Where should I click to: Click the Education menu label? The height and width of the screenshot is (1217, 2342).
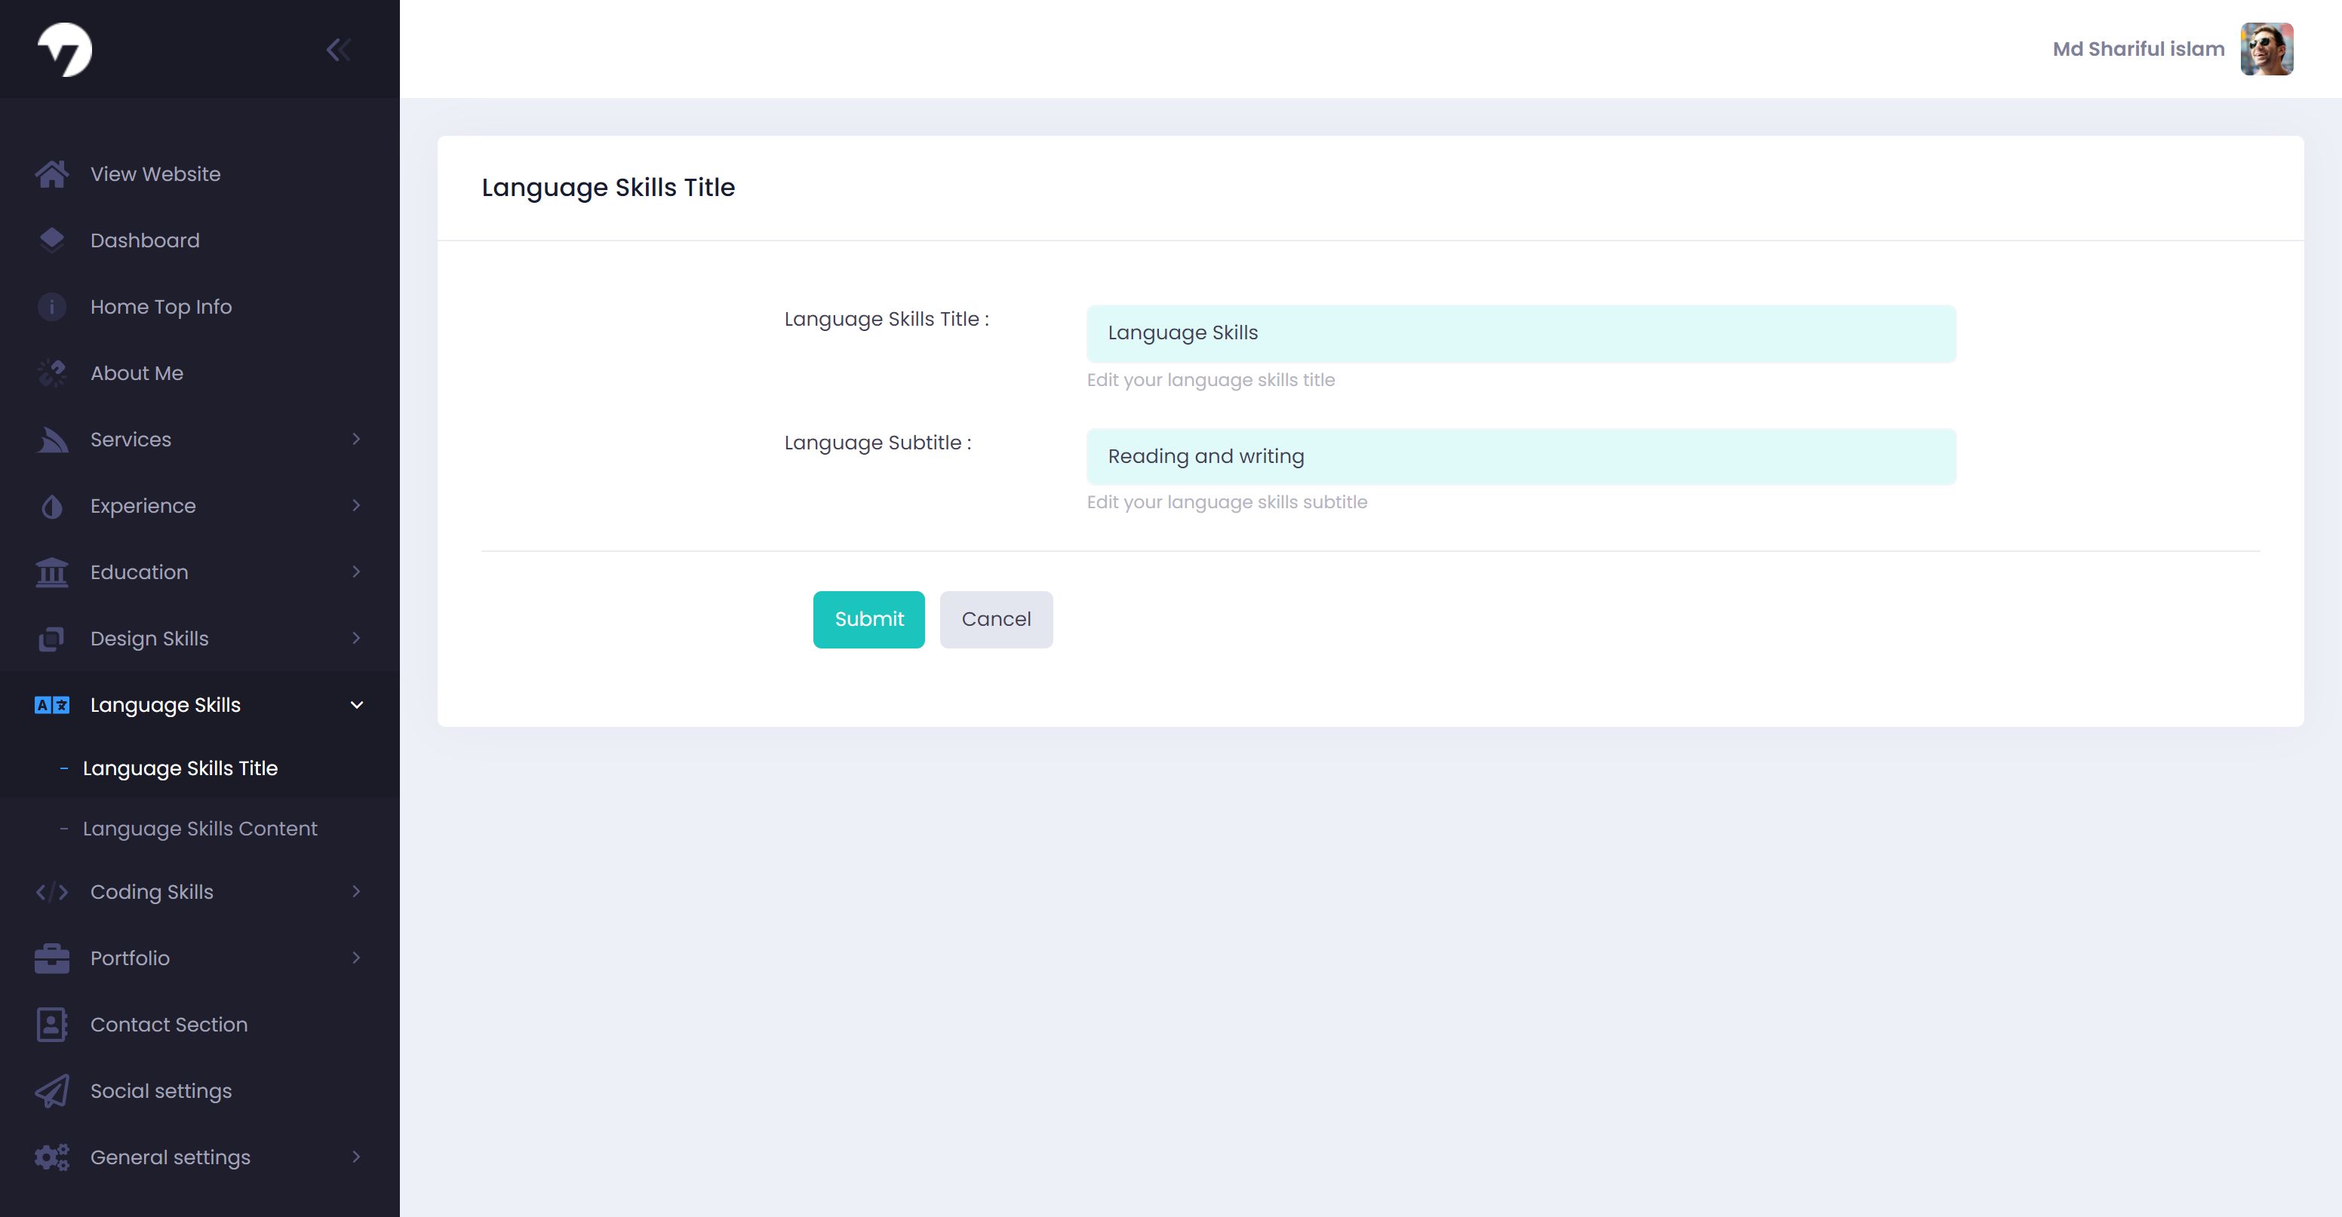click(x=139, y=572)
